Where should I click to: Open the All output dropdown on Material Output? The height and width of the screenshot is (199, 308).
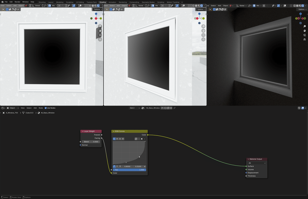tap(256, 163)
